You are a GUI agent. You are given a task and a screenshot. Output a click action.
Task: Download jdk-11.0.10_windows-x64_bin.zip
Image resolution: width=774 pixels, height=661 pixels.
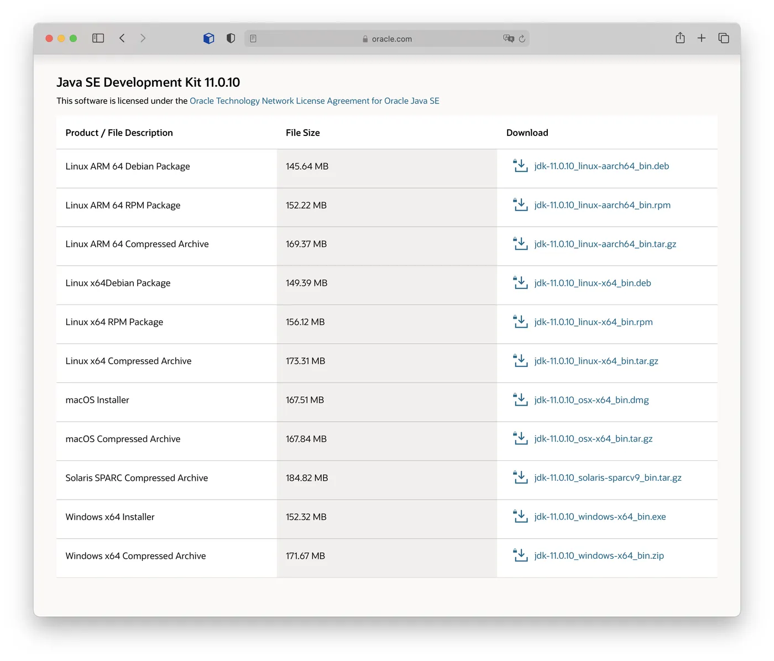[x=599, y=556]
